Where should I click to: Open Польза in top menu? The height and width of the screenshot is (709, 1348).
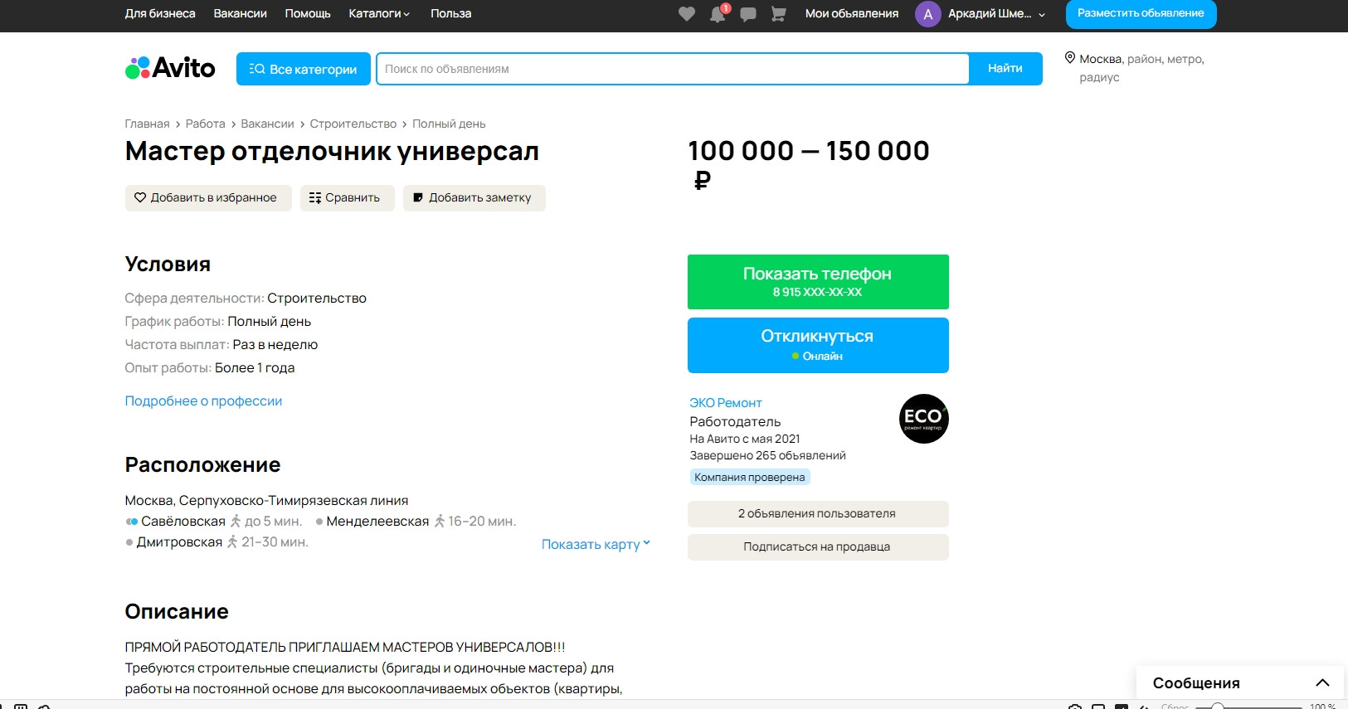point(451,14)
